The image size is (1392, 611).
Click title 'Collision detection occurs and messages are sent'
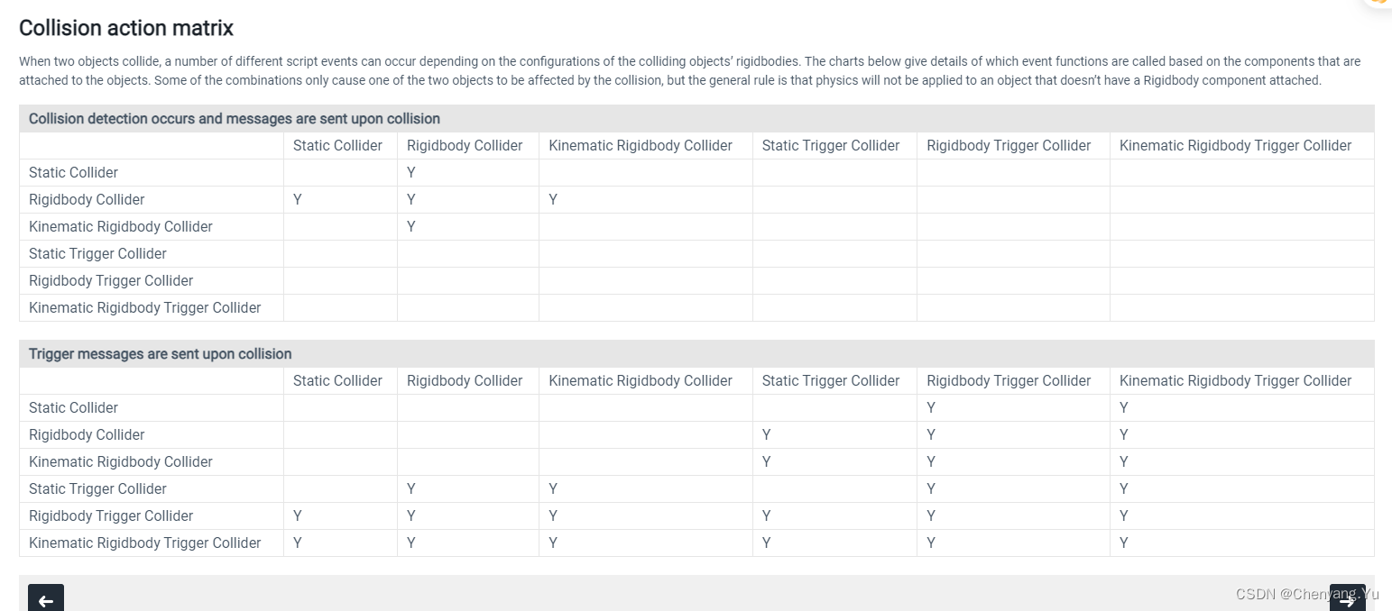click(235, 119)
